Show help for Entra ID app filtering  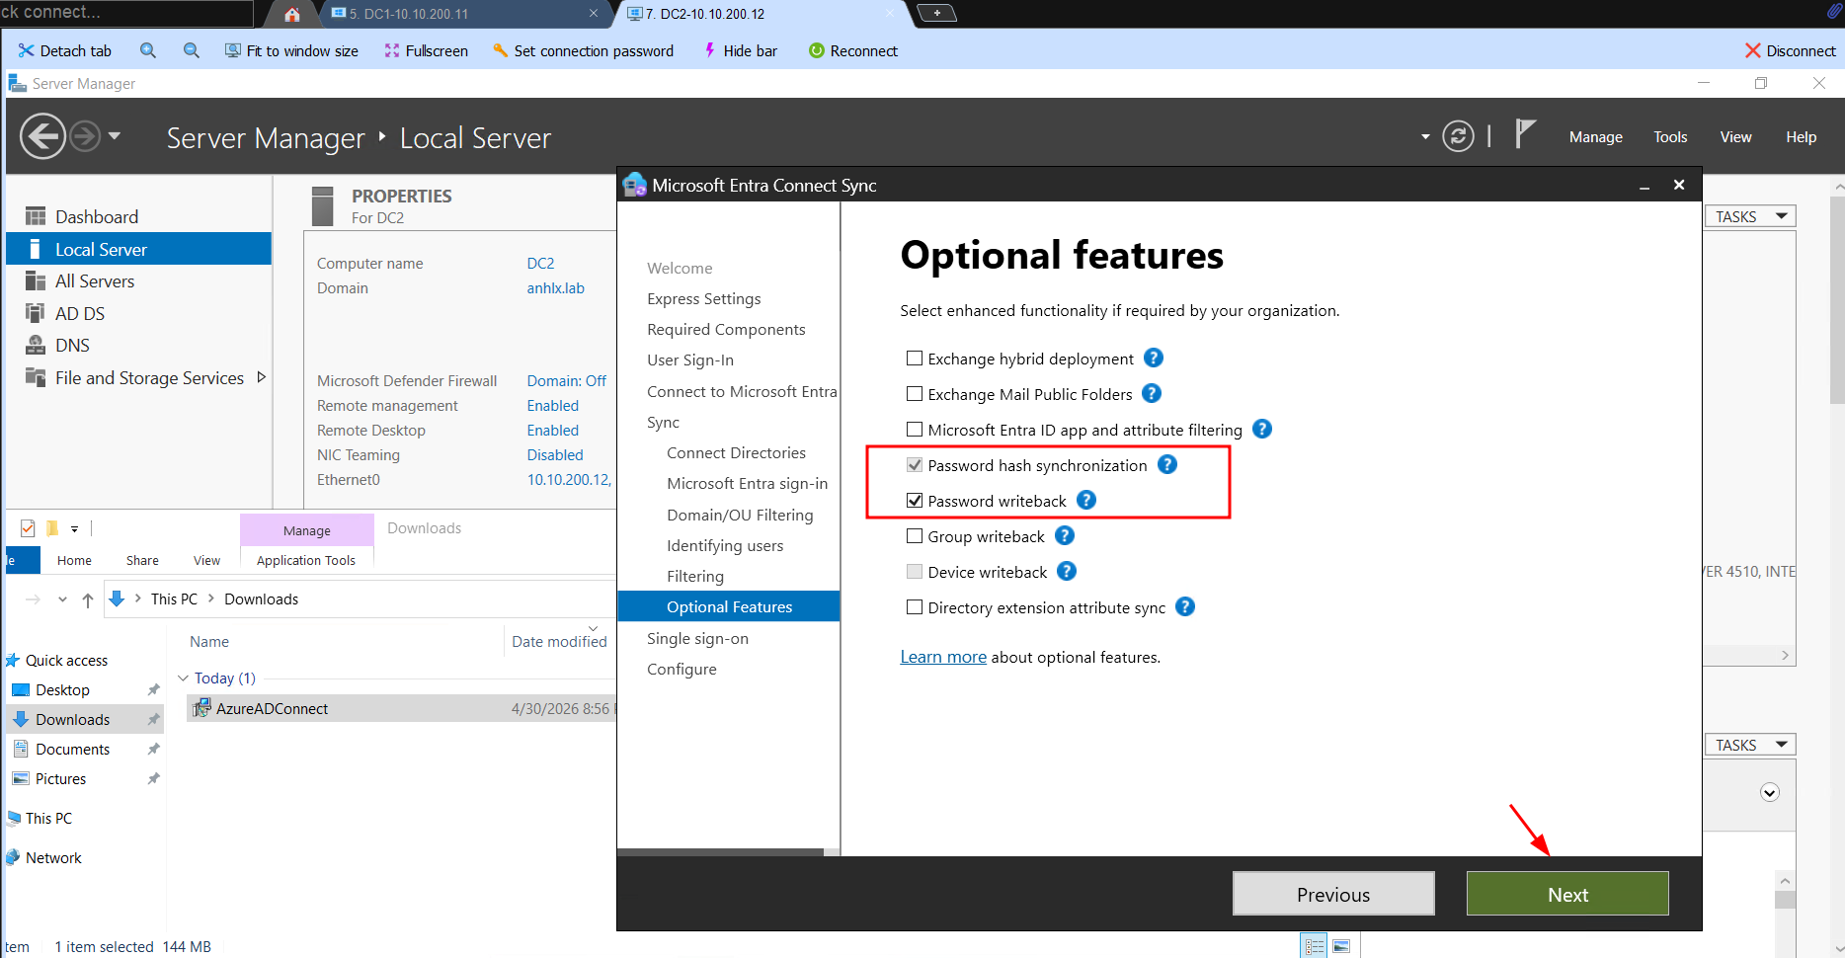[1262, 429]
